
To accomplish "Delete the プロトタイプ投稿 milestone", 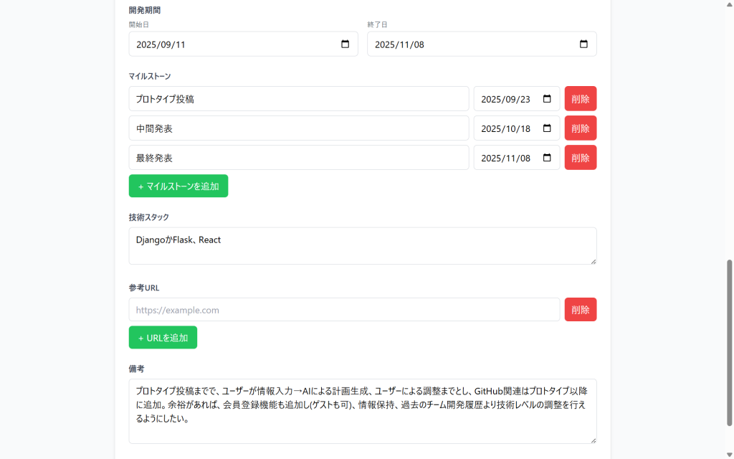I will tap(580, 99).
